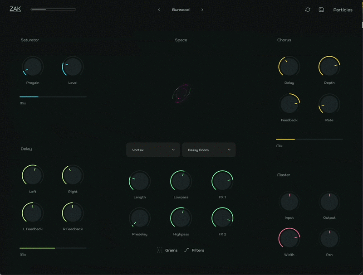Screen dimensions: 363x275
Task: Go to previous preset with left arrow
Action: [159, 10]
